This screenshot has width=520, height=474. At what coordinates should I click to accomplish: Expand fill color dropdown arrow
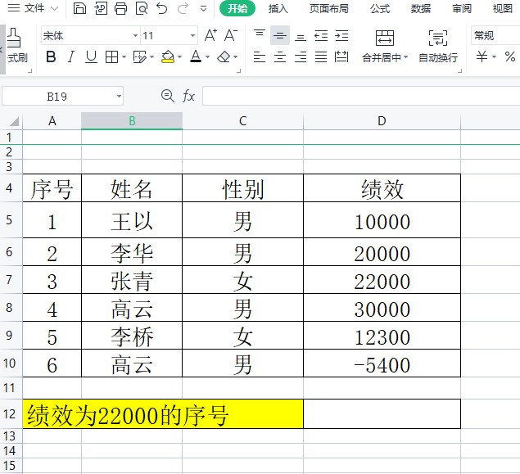[179, 57]
